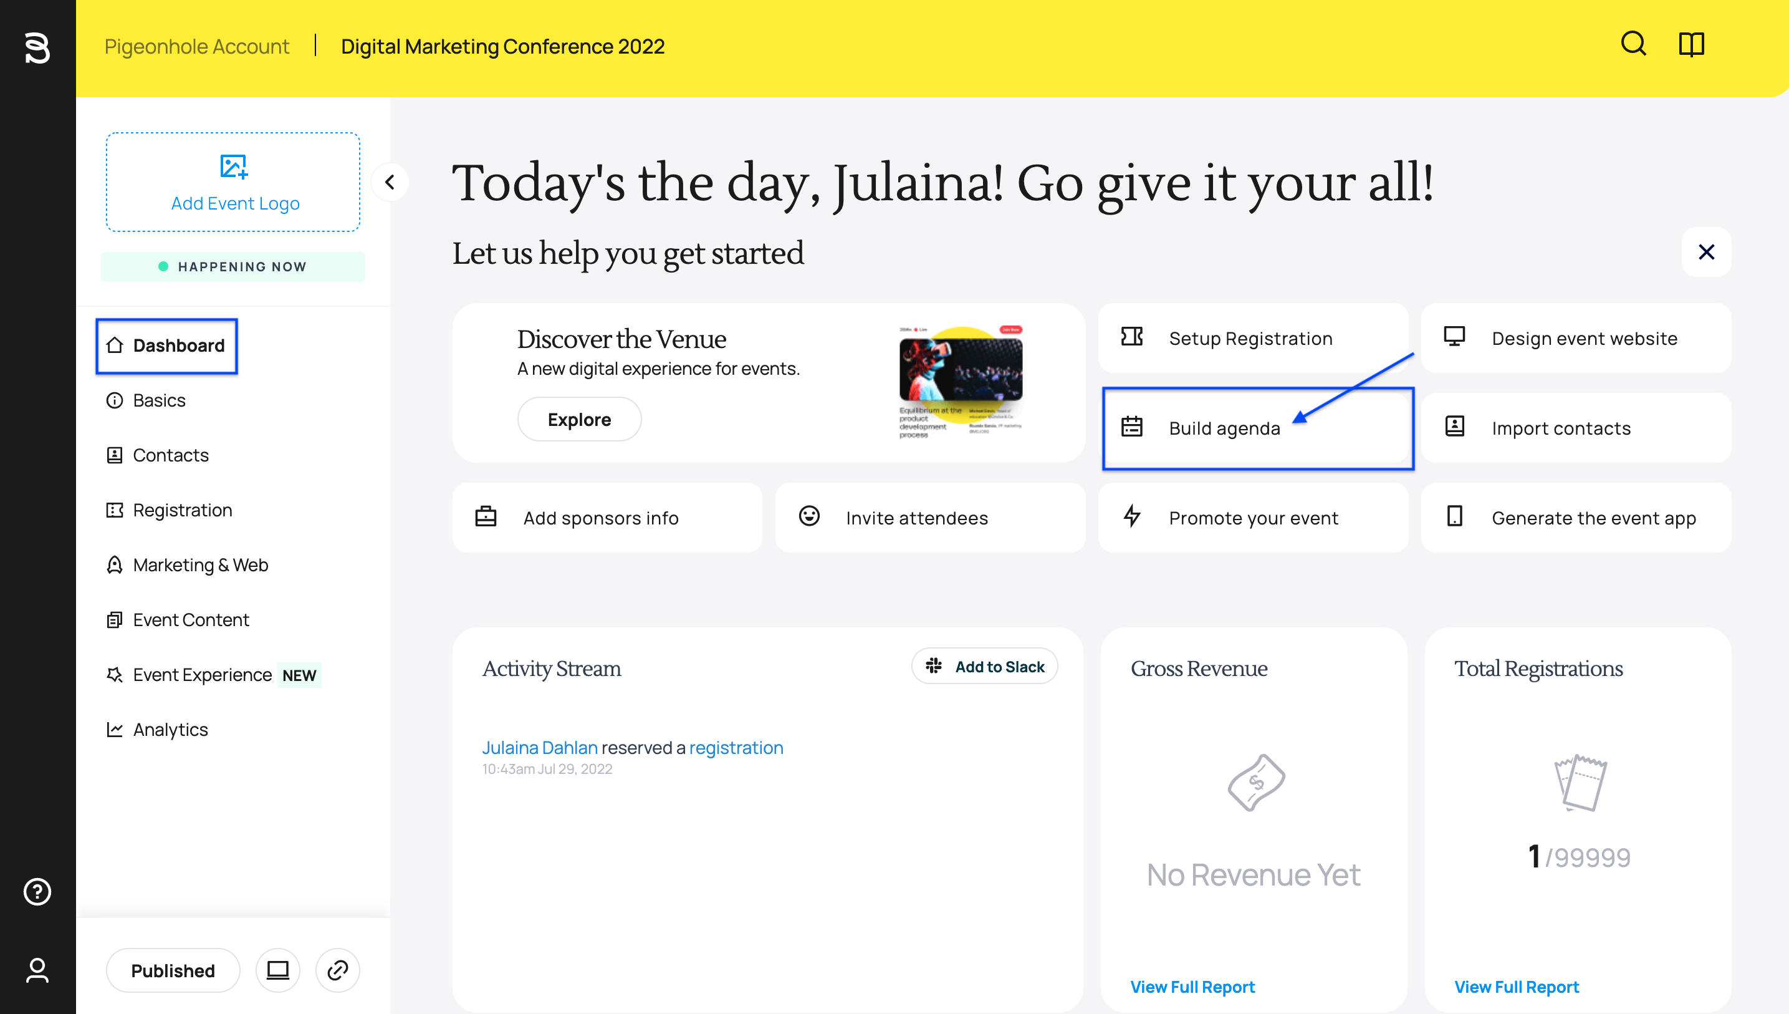Click the app logo in sidebar
The width and height of the screenshot is (1789, 1014).
[x=37, y=47]
